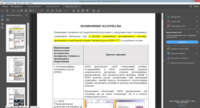
Task: Collapse right tools pane arrow
Action: pyautogui.click(x=164, y=61)
